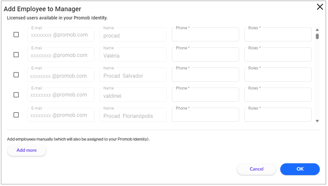Expand the Roles field for valdinei
This screenshot has height=186, width=328.
(278, 95)
